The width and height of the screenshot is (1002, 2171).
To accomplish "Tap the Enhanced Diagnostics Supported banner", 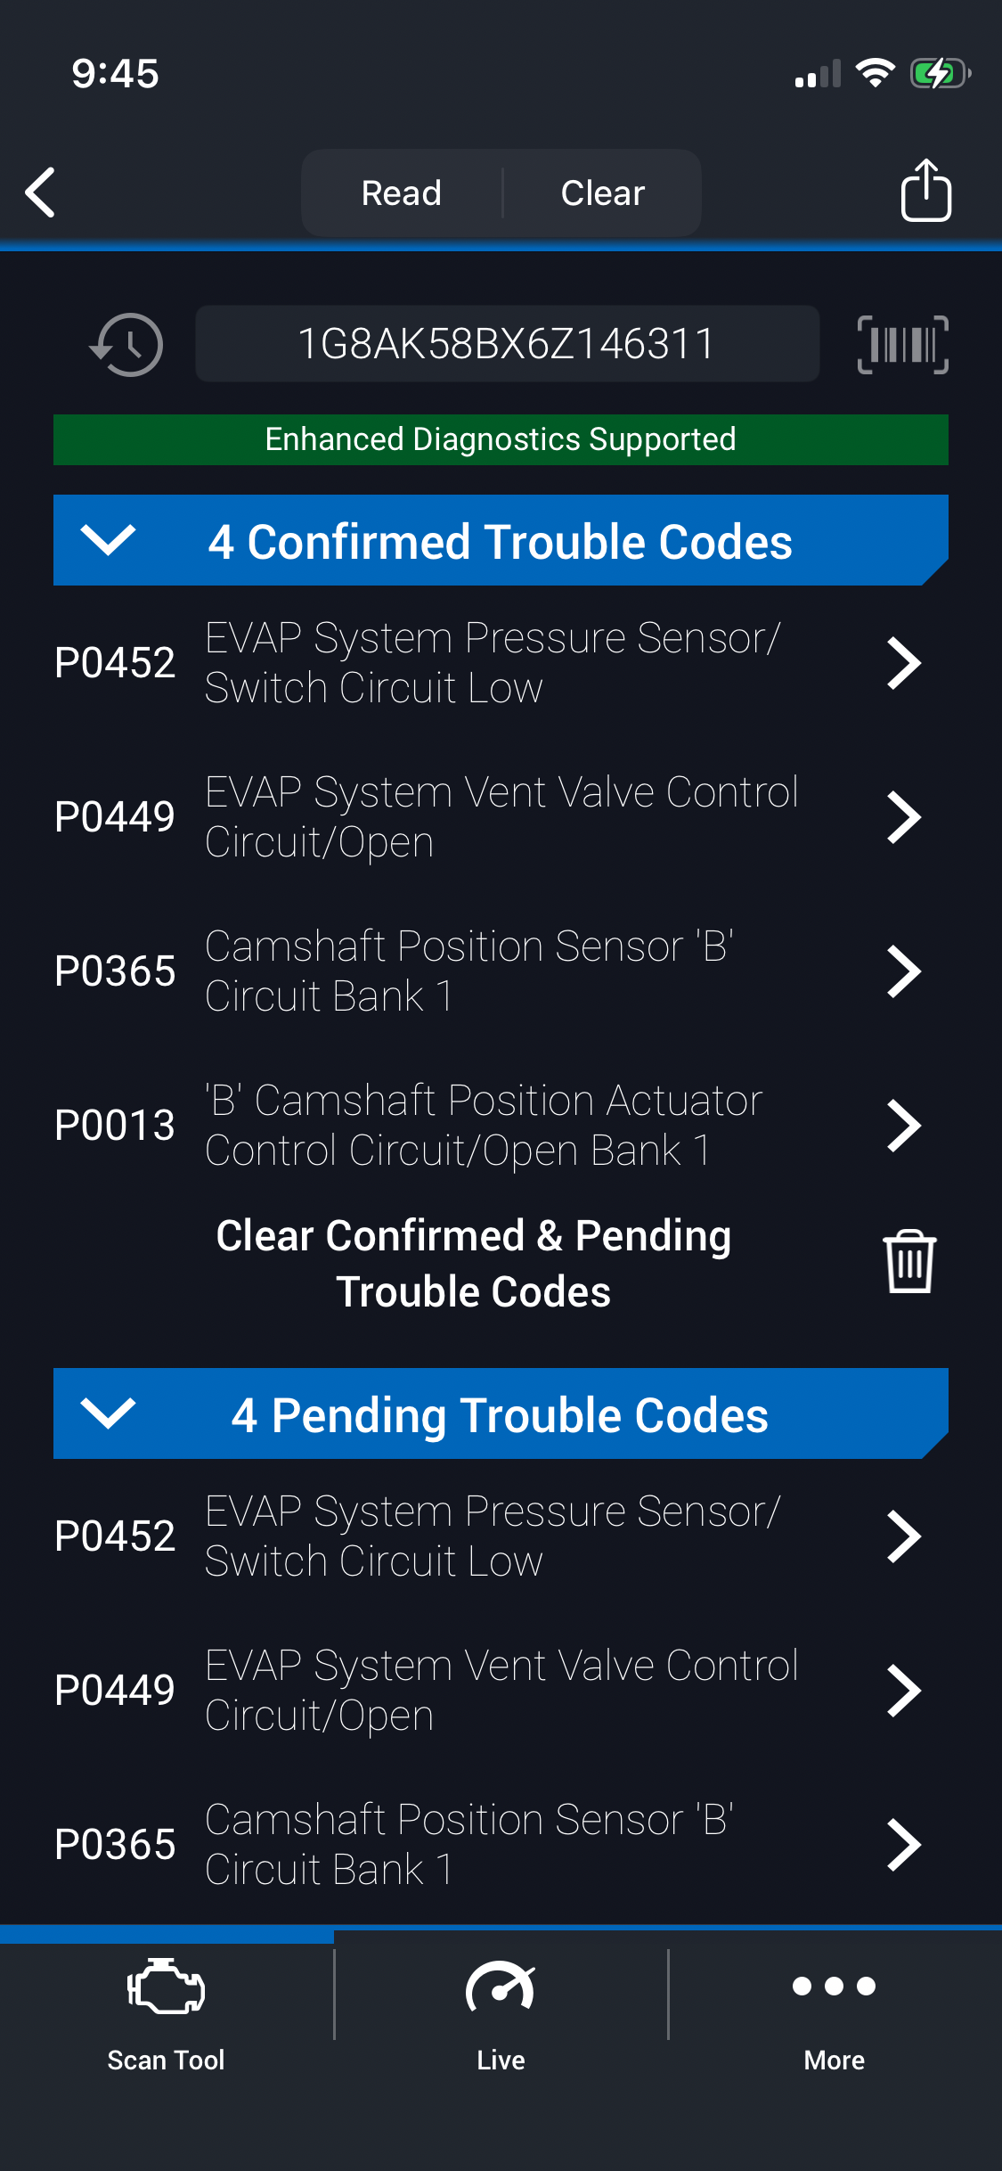I will (x=501, y=439).
